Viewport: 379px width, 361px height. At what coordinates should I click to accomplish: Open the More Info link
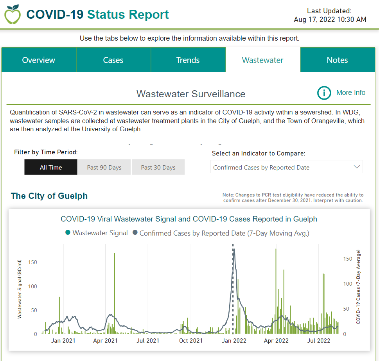[351, 93]
